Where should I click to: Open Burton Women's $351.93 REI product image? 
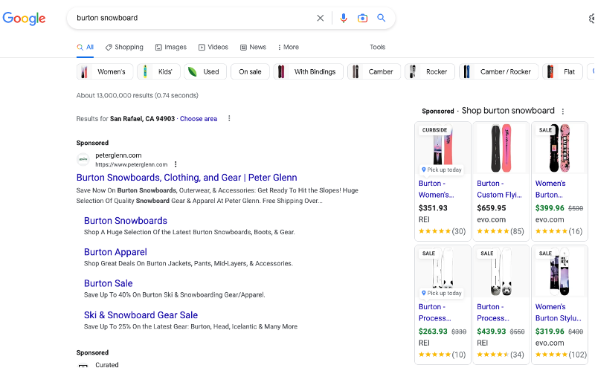tap(443, 149)
